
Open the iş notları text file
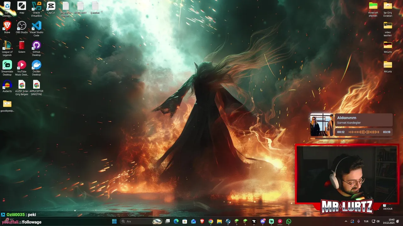(x=95, y=8)
